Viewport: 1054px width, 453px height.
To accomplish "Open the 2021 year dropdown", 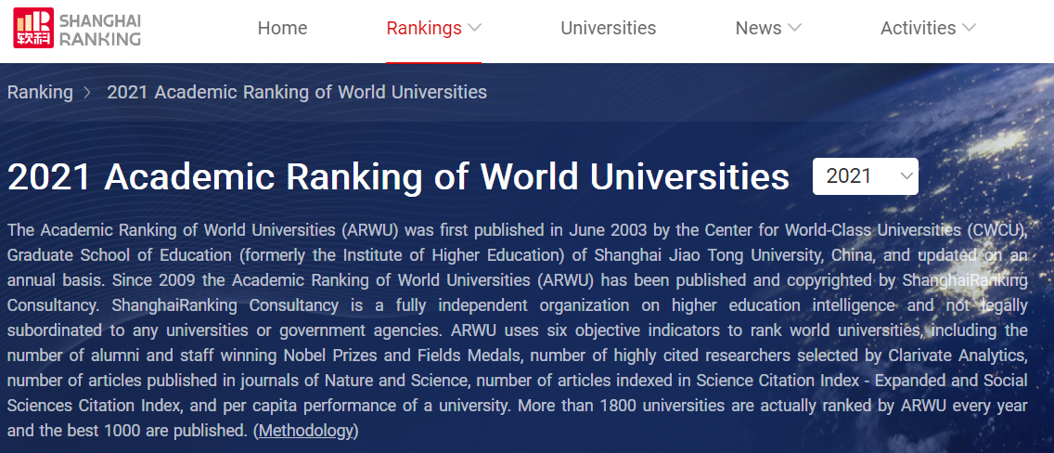I will 865,176.
